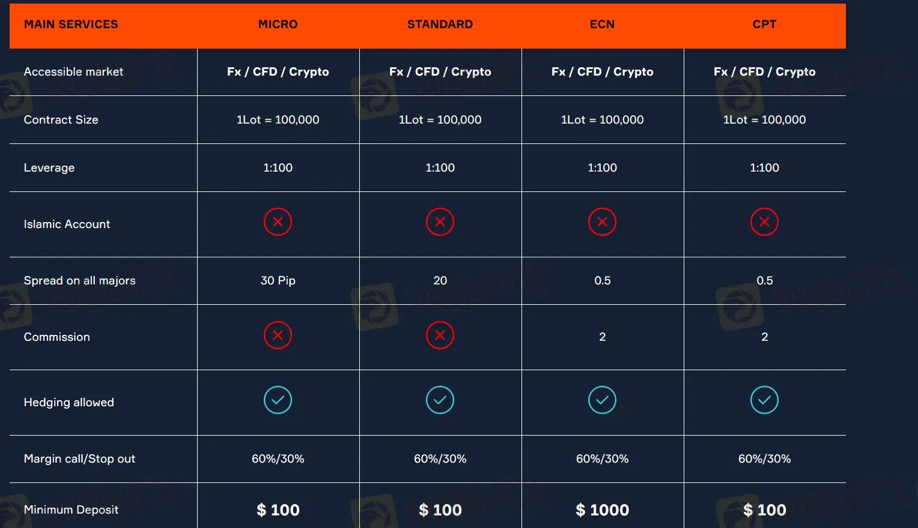Click the ECN Islamic Account cross icon
918x528 pixels.
602,222
